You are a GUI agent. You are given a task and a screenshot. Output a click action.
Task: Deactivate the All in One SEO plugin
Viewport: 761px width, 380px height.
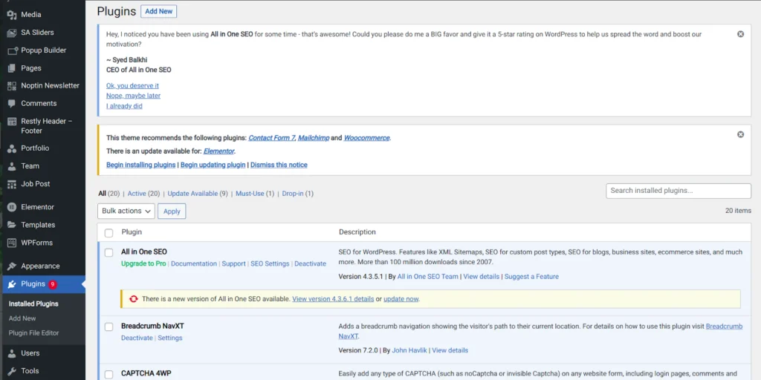[310, 263]
